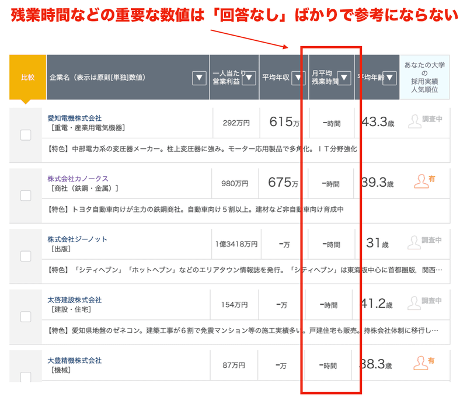The image size is (467, 401).
Task: Click the -万 salary cell for 太啓建設株式会社
Action: click(x=281, y=305)
